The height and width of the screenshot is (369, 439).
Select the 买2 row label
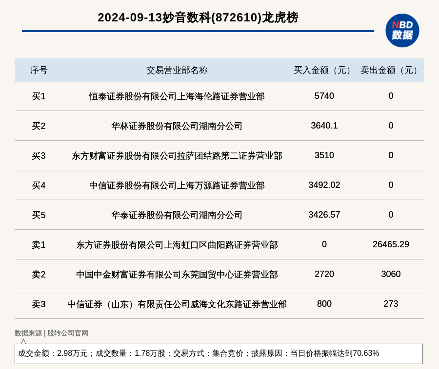(x=39, y=126)
